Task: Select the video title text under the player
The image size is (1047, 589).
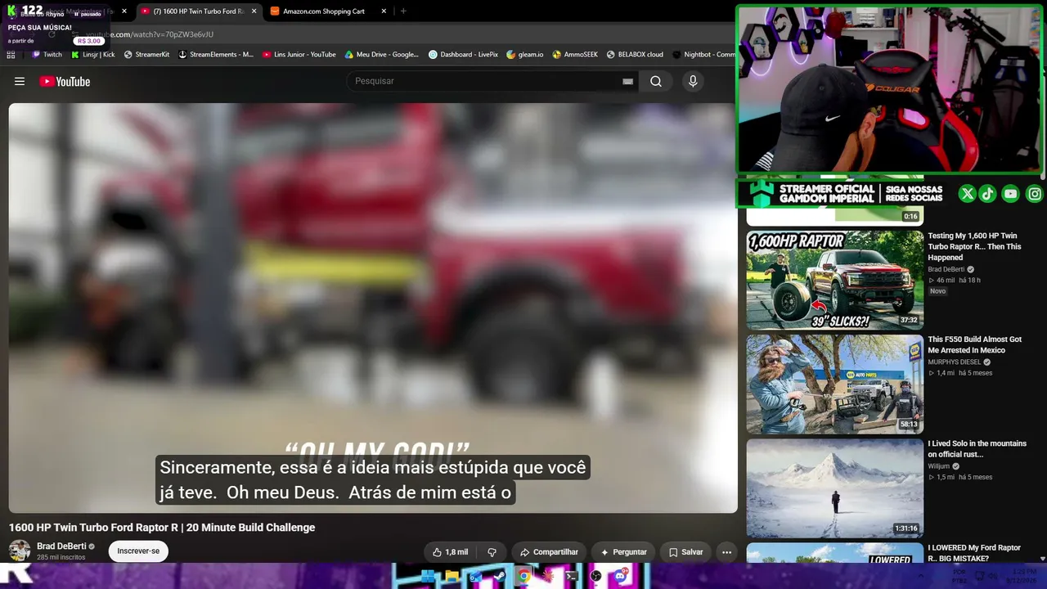Action: click(162, 528)
